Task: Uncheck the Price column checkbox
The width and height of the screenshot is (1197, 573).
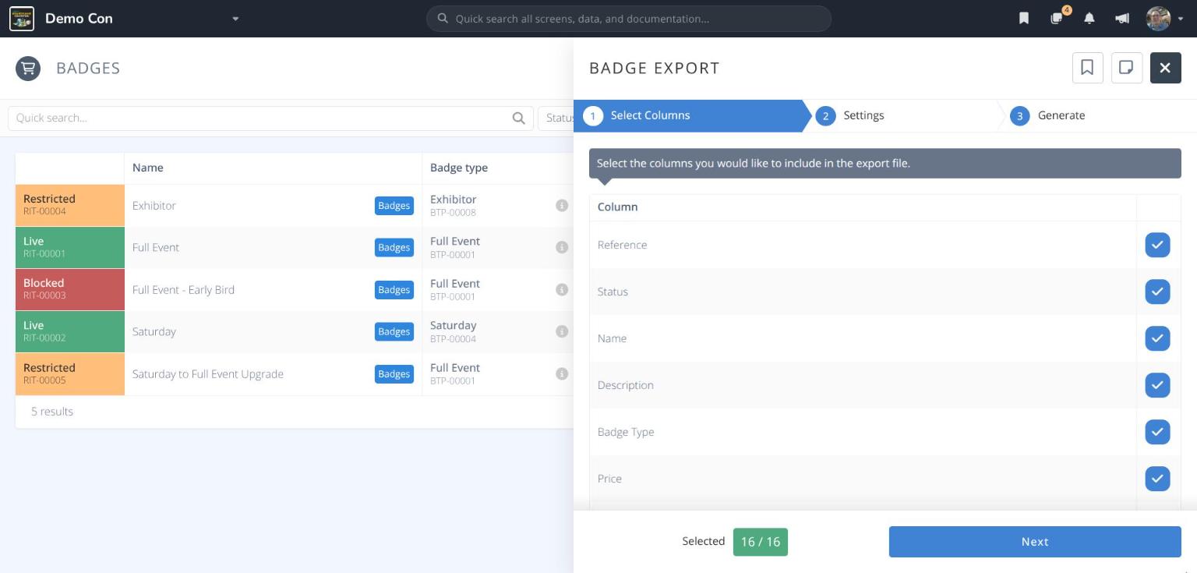Action: [1157, 479]
